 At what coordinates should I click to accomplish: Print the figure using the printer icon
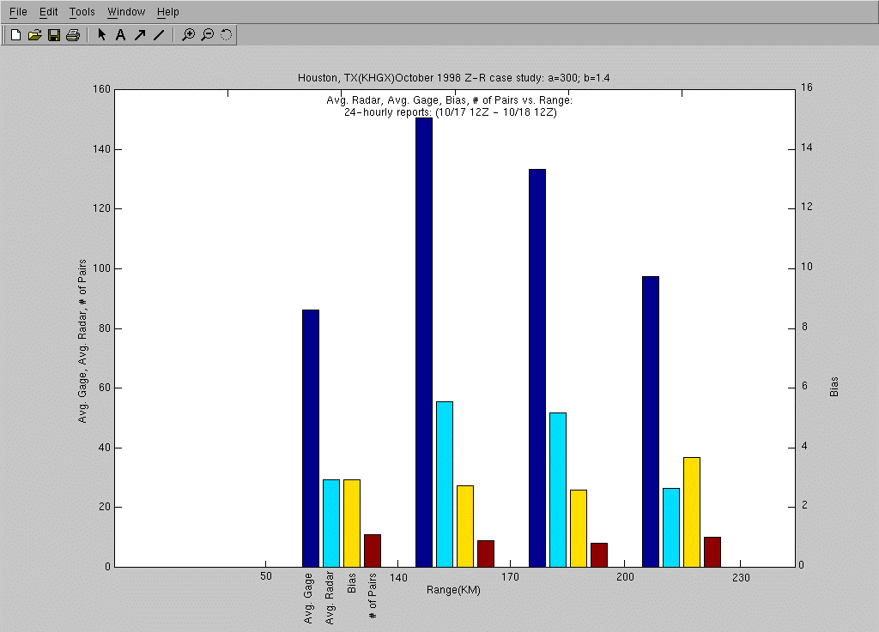point(73,34)
